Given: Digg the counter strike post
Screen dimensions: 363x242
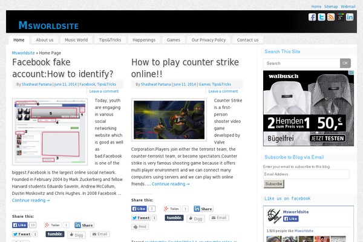Looking at the screenshot, I should (195, 218).
